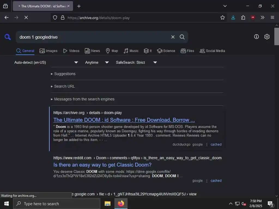Open the Firefox View tab list icon

5,6
